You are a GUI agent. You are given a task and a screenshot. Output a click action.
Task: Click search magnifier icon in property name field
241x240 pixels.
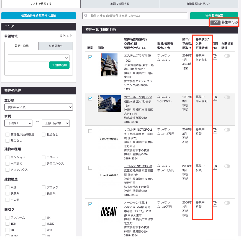[86, 16]
